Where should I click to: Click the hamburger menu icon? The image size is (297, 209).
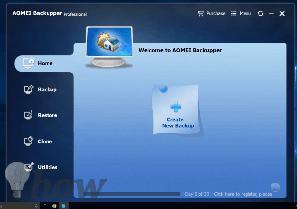234,14
